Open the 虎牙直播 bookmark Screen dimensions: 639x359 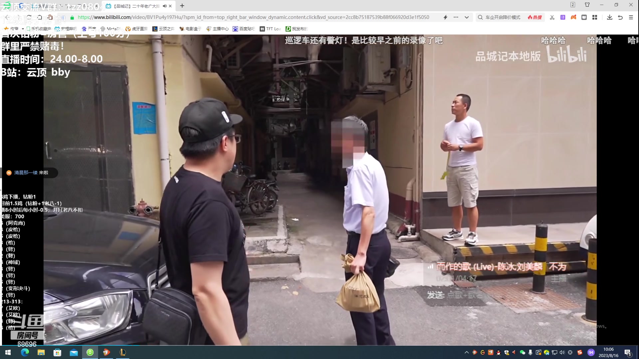click(136, 29)
